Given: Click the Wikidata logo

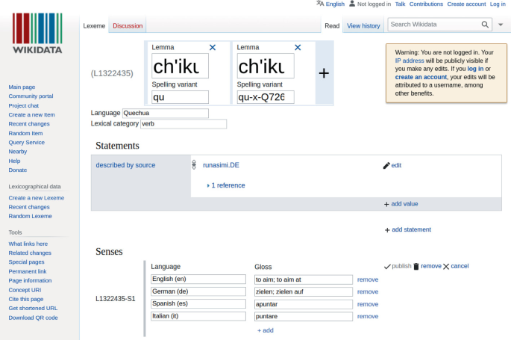Looking at the screenshot, I should pos(37,35).
